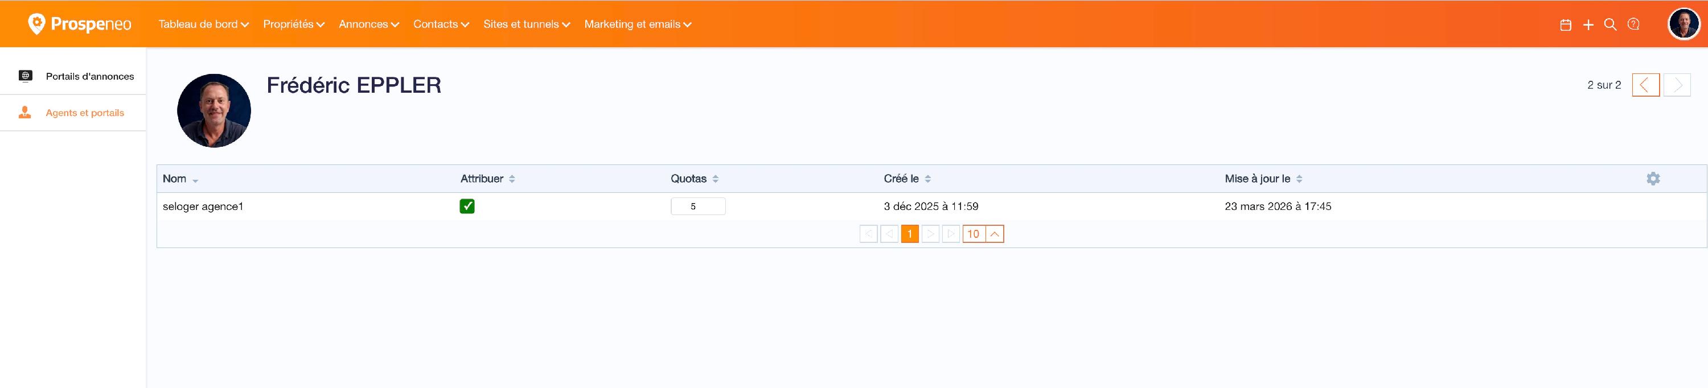Expand Marketing et emails menu
1708x388 pixels.
tap(638, 24)
